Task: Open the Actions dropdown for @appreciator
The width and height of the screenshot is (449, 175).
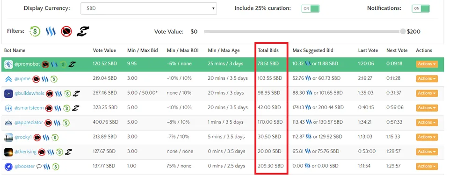Action: click(427, 122)
